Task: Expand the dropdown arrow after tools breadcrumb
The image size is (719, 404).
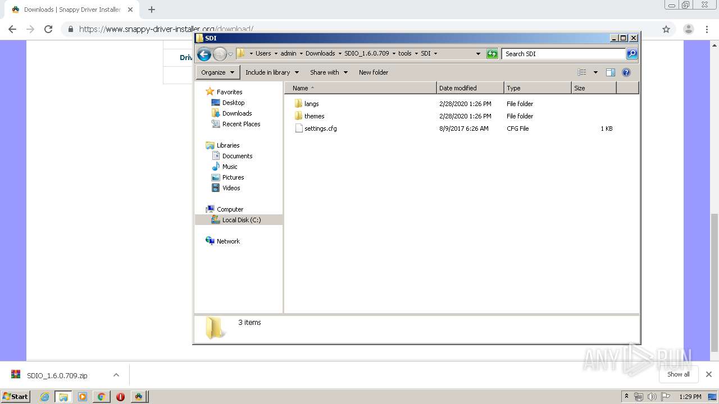Action: [416, 54]
